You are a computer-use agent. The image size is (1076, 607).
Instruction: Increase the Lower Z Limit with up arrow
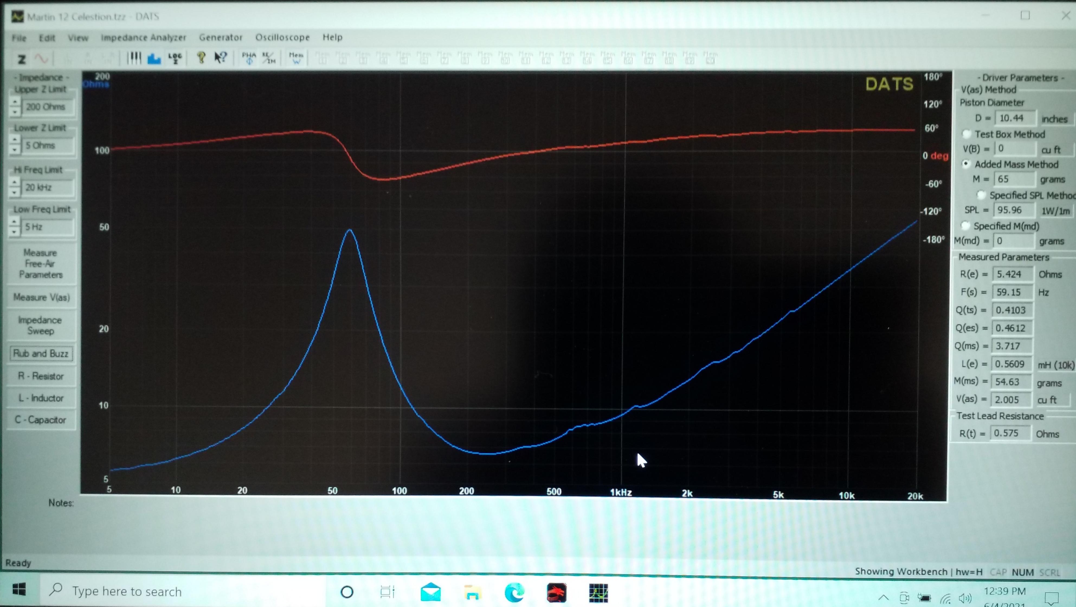(x=15, y=140)
